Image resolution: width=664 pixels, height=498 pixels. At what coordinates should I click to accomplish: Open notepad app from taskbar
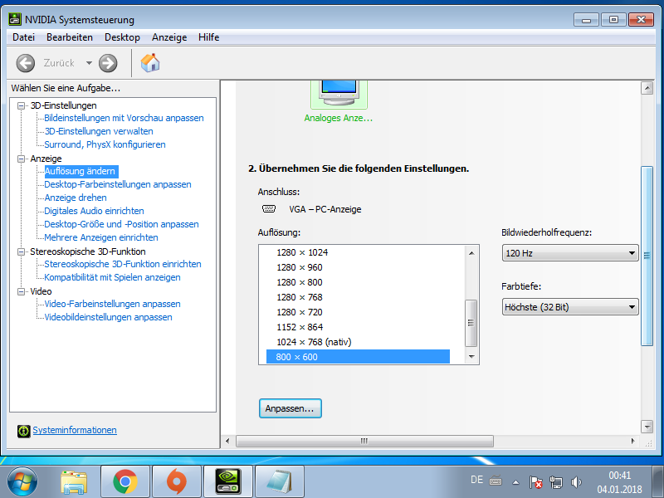tap(280, 482)
